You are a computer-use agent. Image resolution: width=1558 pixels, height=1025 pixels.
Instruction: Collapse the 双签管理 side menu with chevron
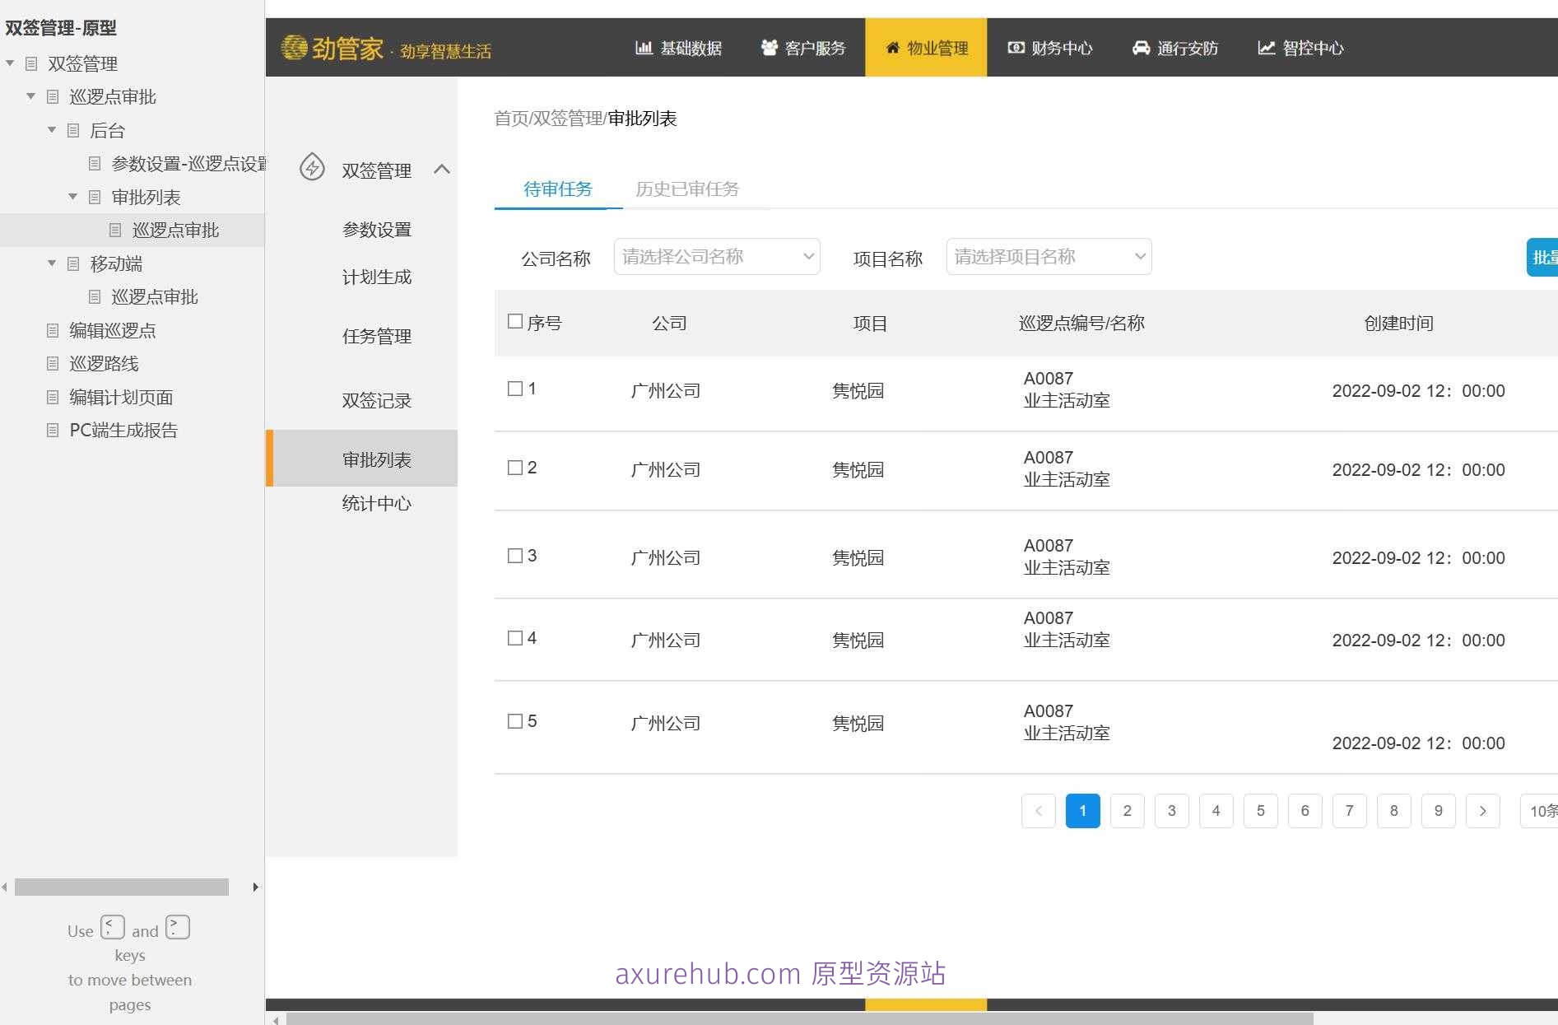tap(444, 170)
